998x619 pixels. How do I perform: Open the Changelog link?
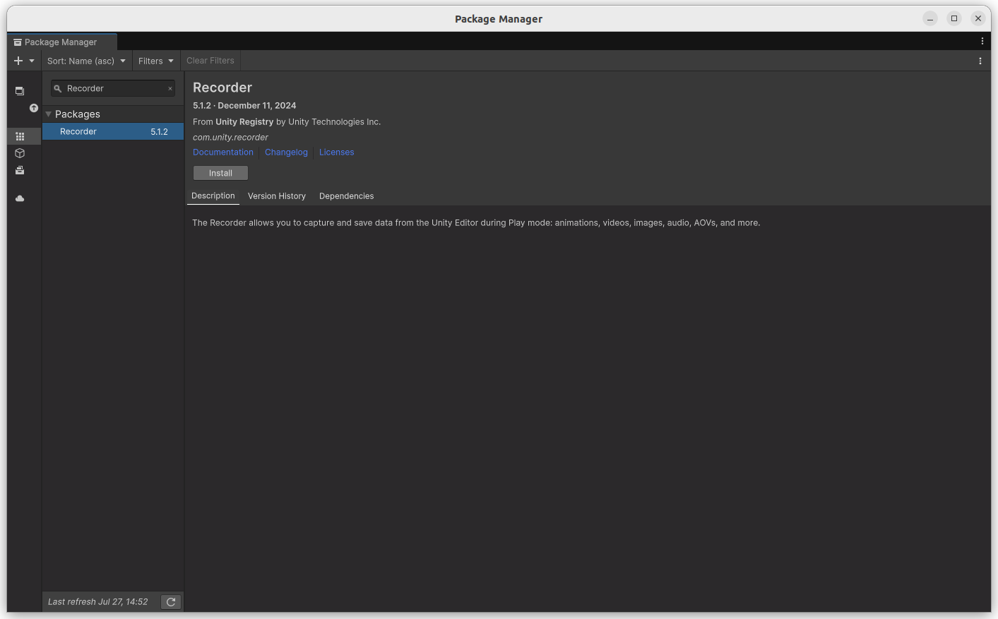pos(286,152)
